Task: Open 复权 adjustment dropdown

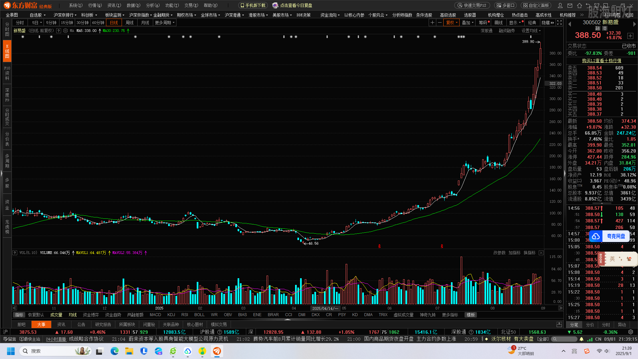Action: (x=452, y=23)
